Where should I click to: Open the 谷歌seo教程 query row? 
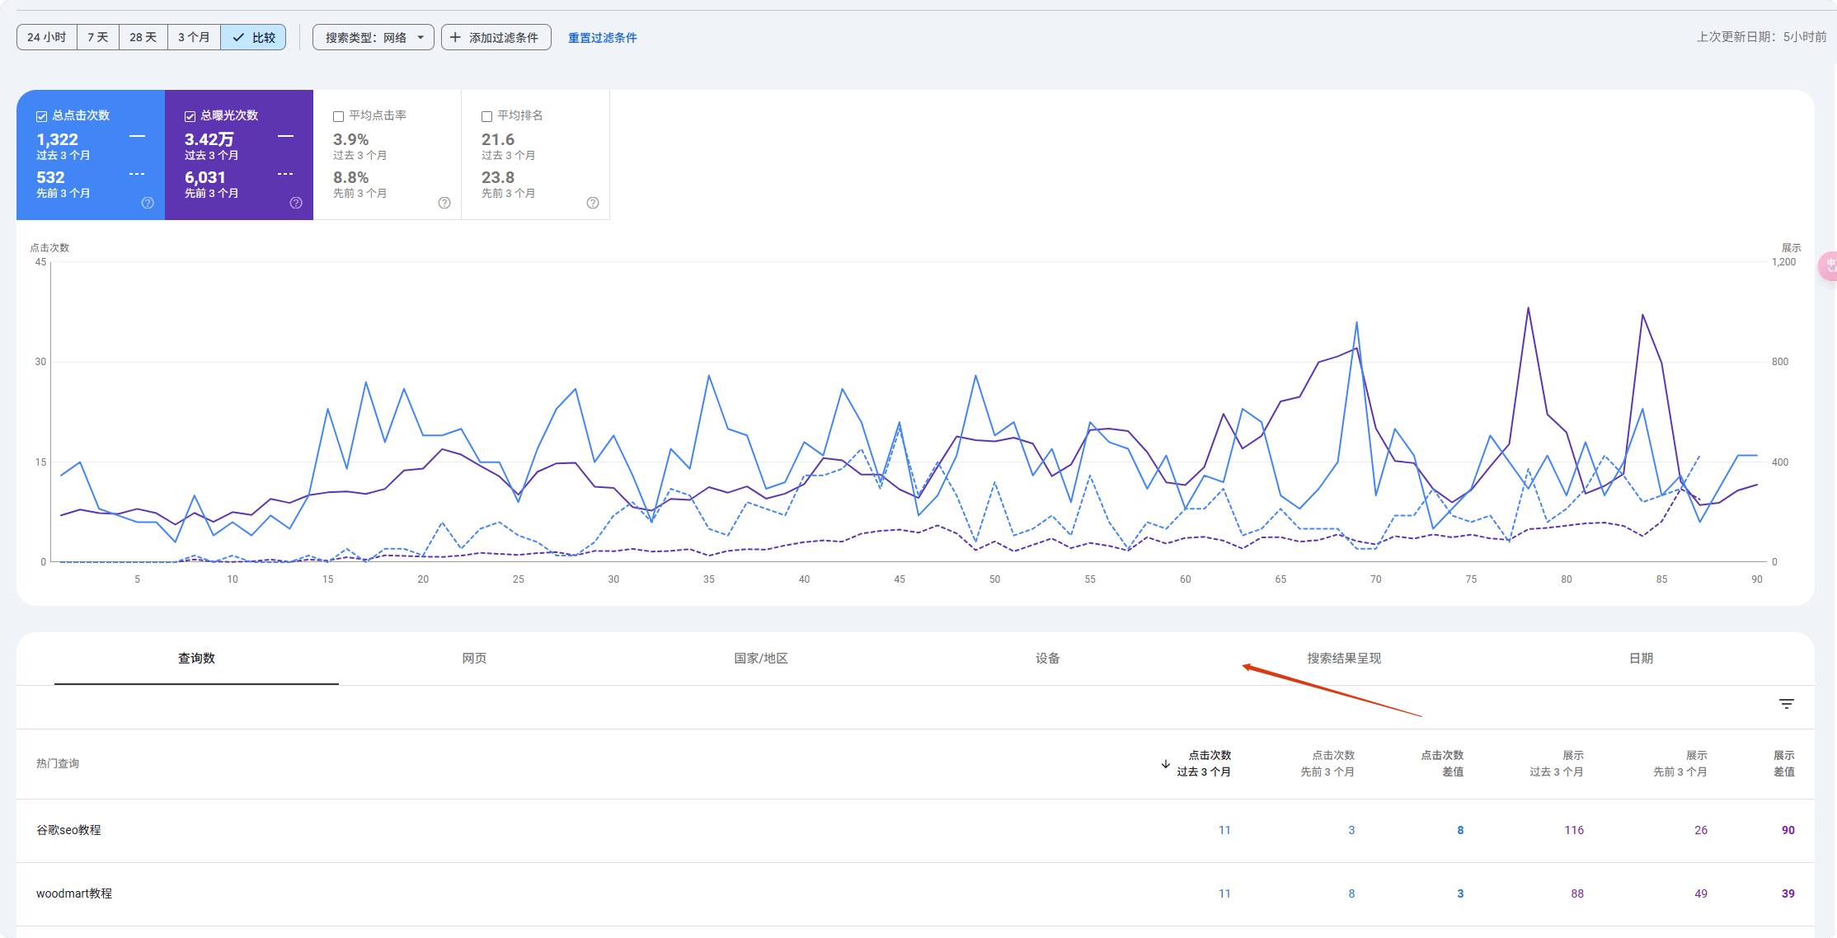(x=915, y=830)
